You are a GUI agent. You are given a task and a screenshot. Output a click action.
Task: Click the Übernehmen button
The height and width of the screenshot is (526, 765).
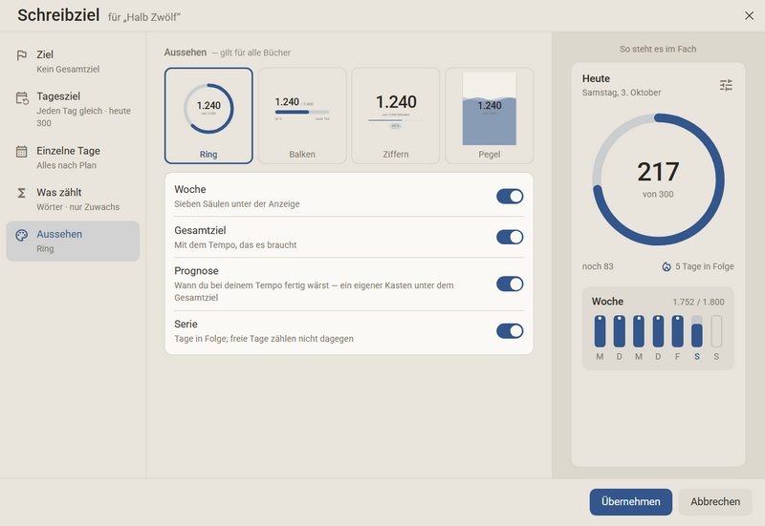(x=630, y=501)
